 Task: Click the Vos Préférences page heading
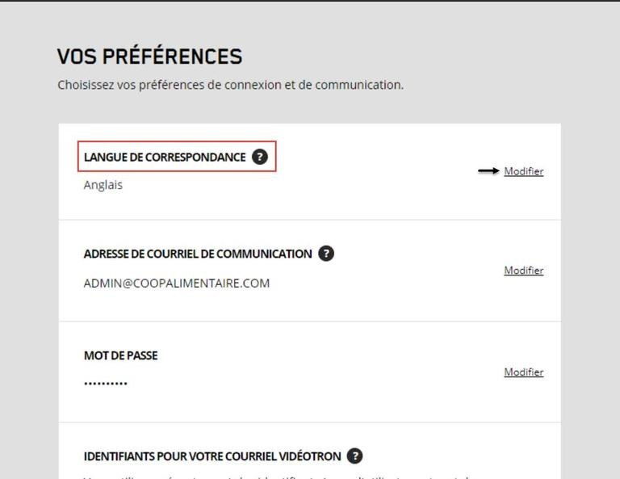point(149,57)
